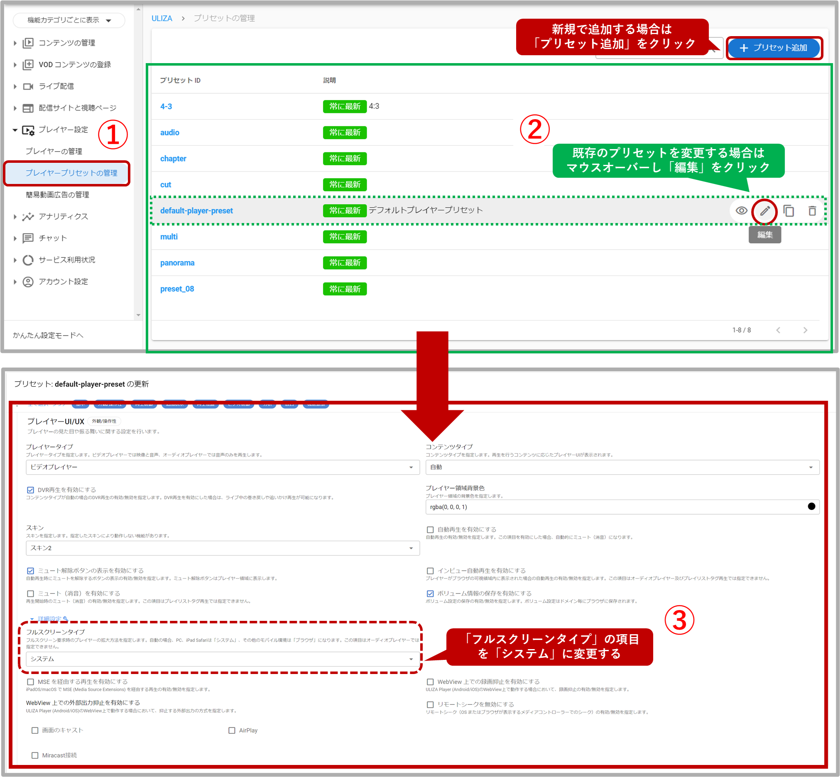Check the AirPlay checkbox
This screenshot has height=777, width=840.
[x=232, y=730]
